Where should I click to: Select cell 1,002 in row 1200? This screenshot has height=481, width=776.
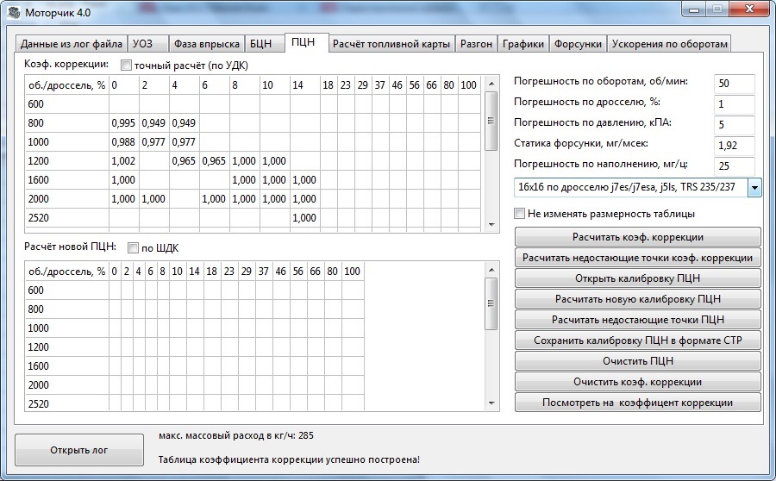[123, 161]
